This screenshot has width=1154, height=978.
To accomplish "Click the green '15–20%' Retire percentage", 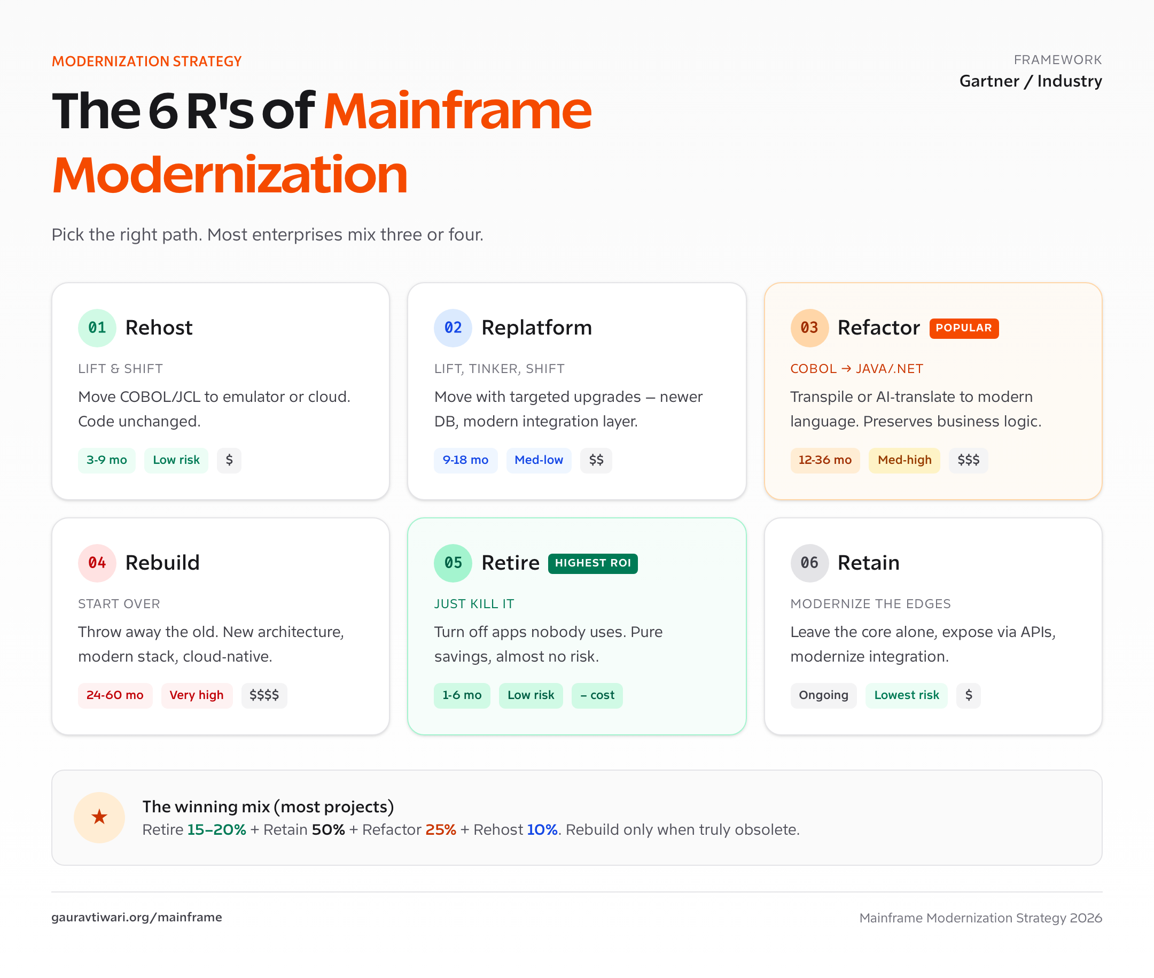I will (217, 830).
